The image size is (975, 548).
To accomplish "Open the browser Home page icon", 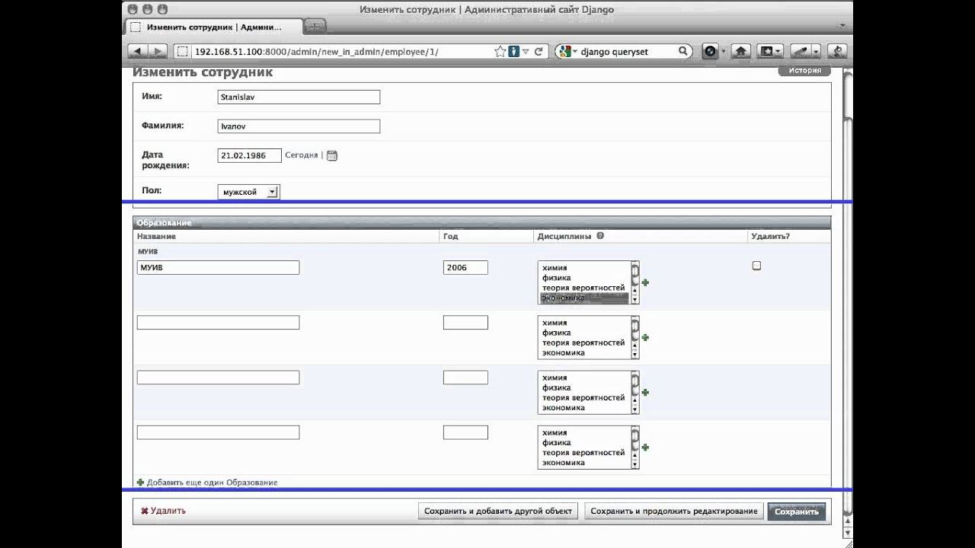I will click(740, 52).
